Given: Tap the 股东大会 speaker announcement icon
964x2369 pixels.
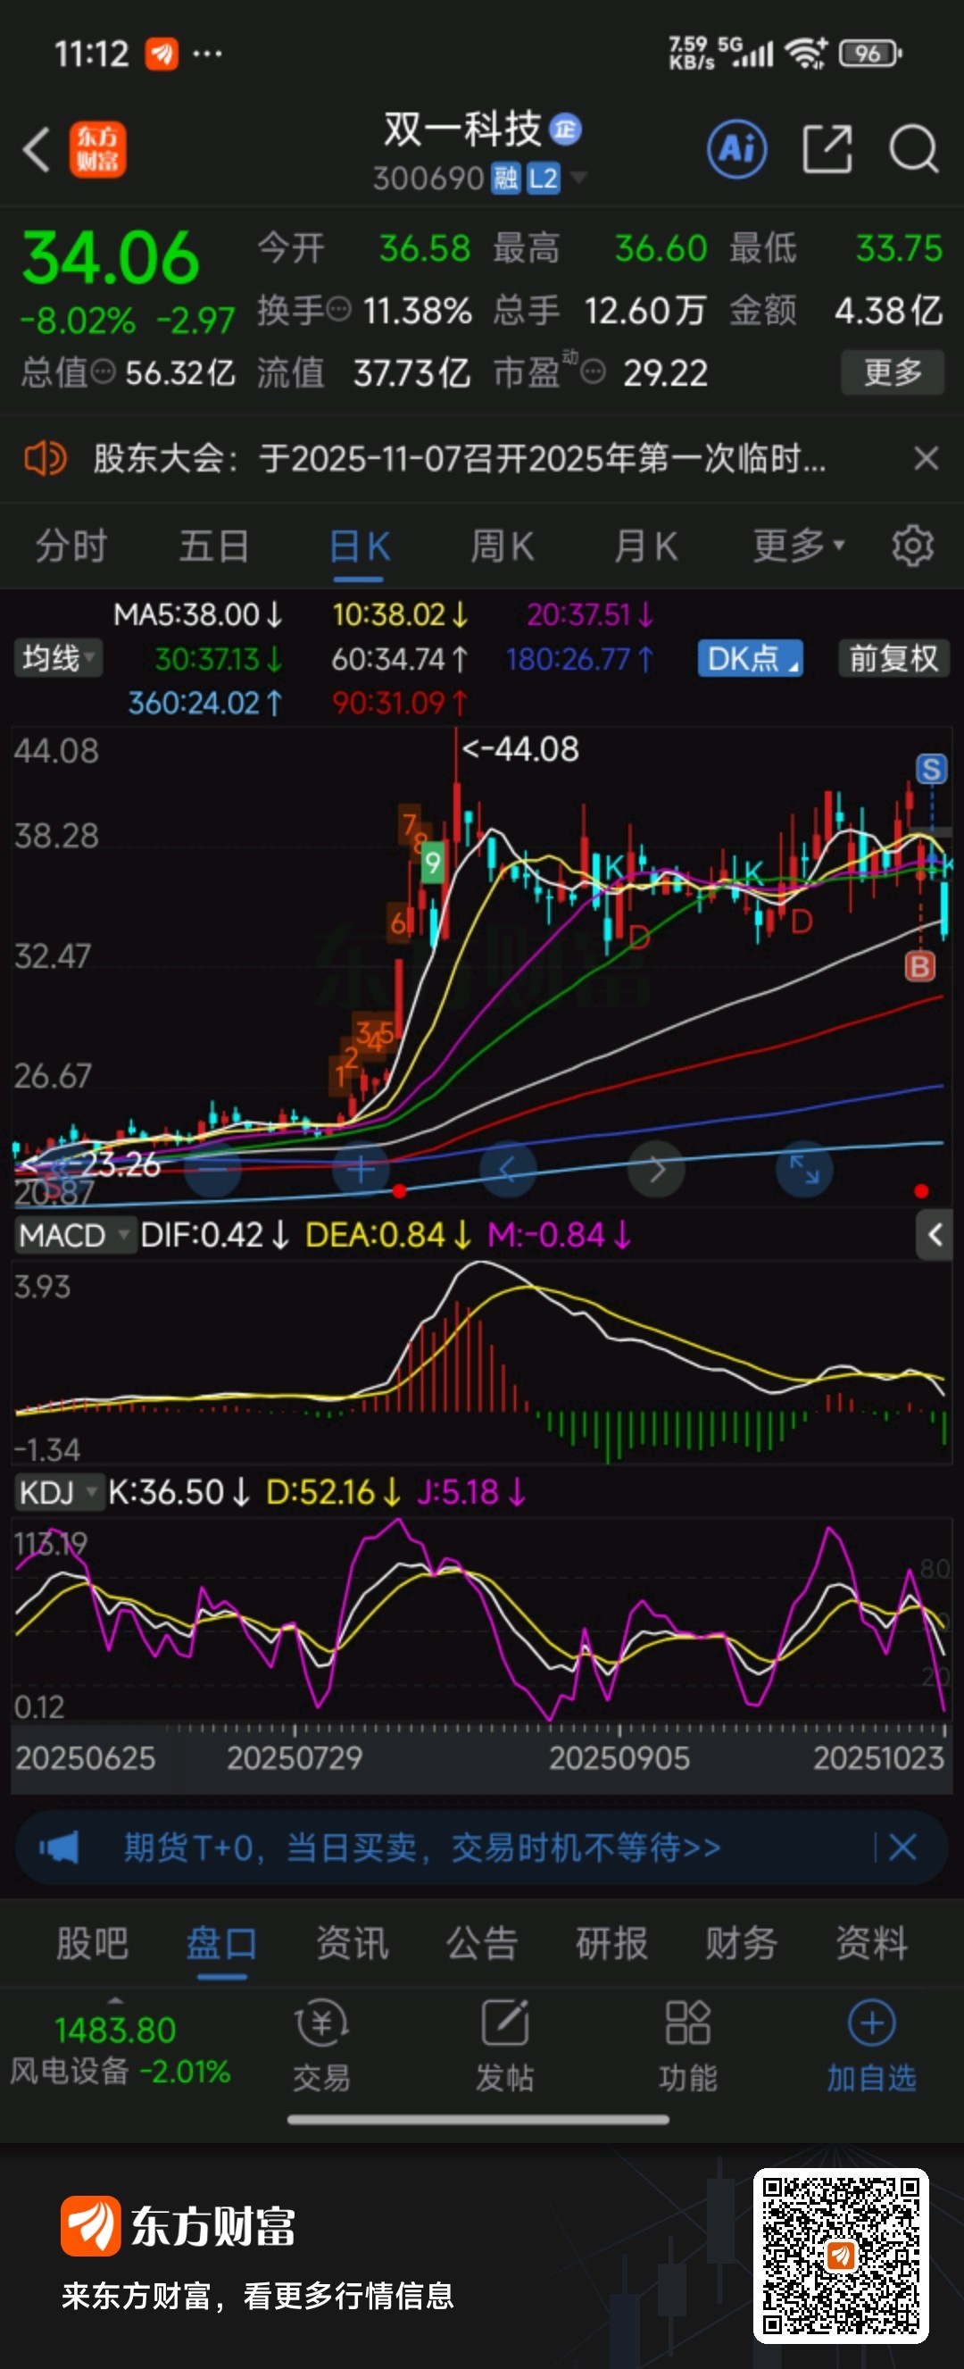Looking at the screenshot, I should point(45,458).
